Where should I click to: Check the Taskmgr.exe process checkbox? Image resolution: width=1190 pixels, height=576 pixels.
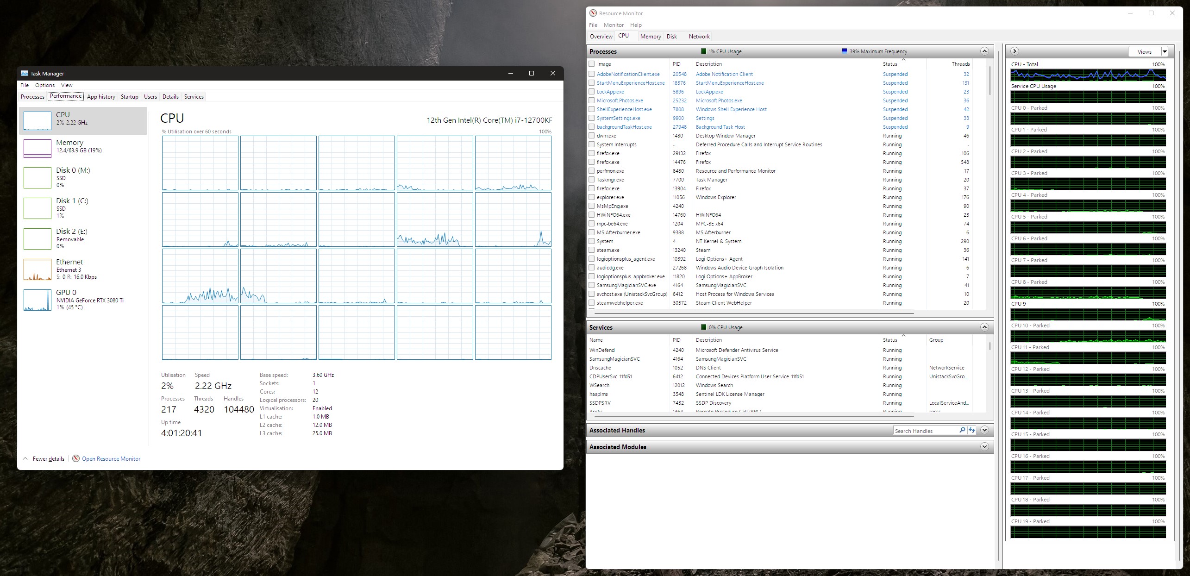pyautogui.click(x=592, y=180)
